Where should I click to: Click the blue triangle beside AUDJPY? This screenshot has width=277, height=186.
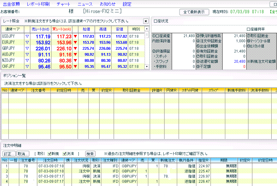pyautogui.click(x=27, y=55)
